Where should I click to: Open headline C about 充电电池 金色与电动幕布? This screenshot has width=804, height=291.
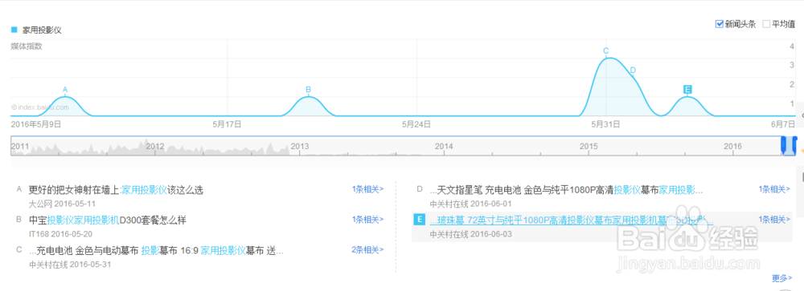coord(156,251)
